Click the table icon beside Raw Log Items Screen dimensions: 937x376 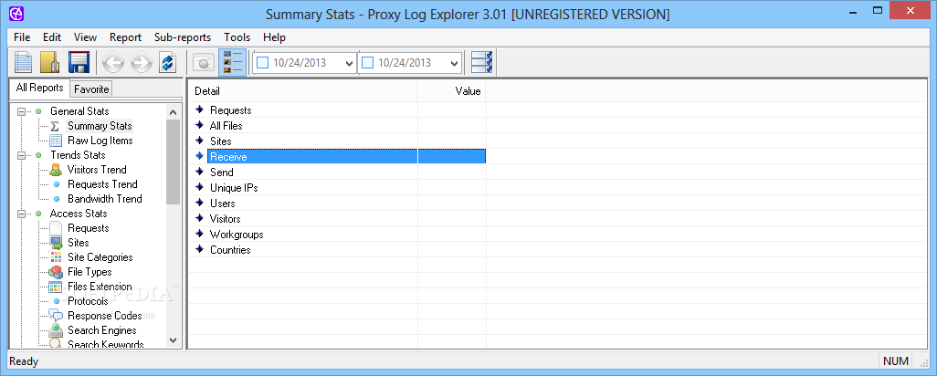click(x=56, y=141)
